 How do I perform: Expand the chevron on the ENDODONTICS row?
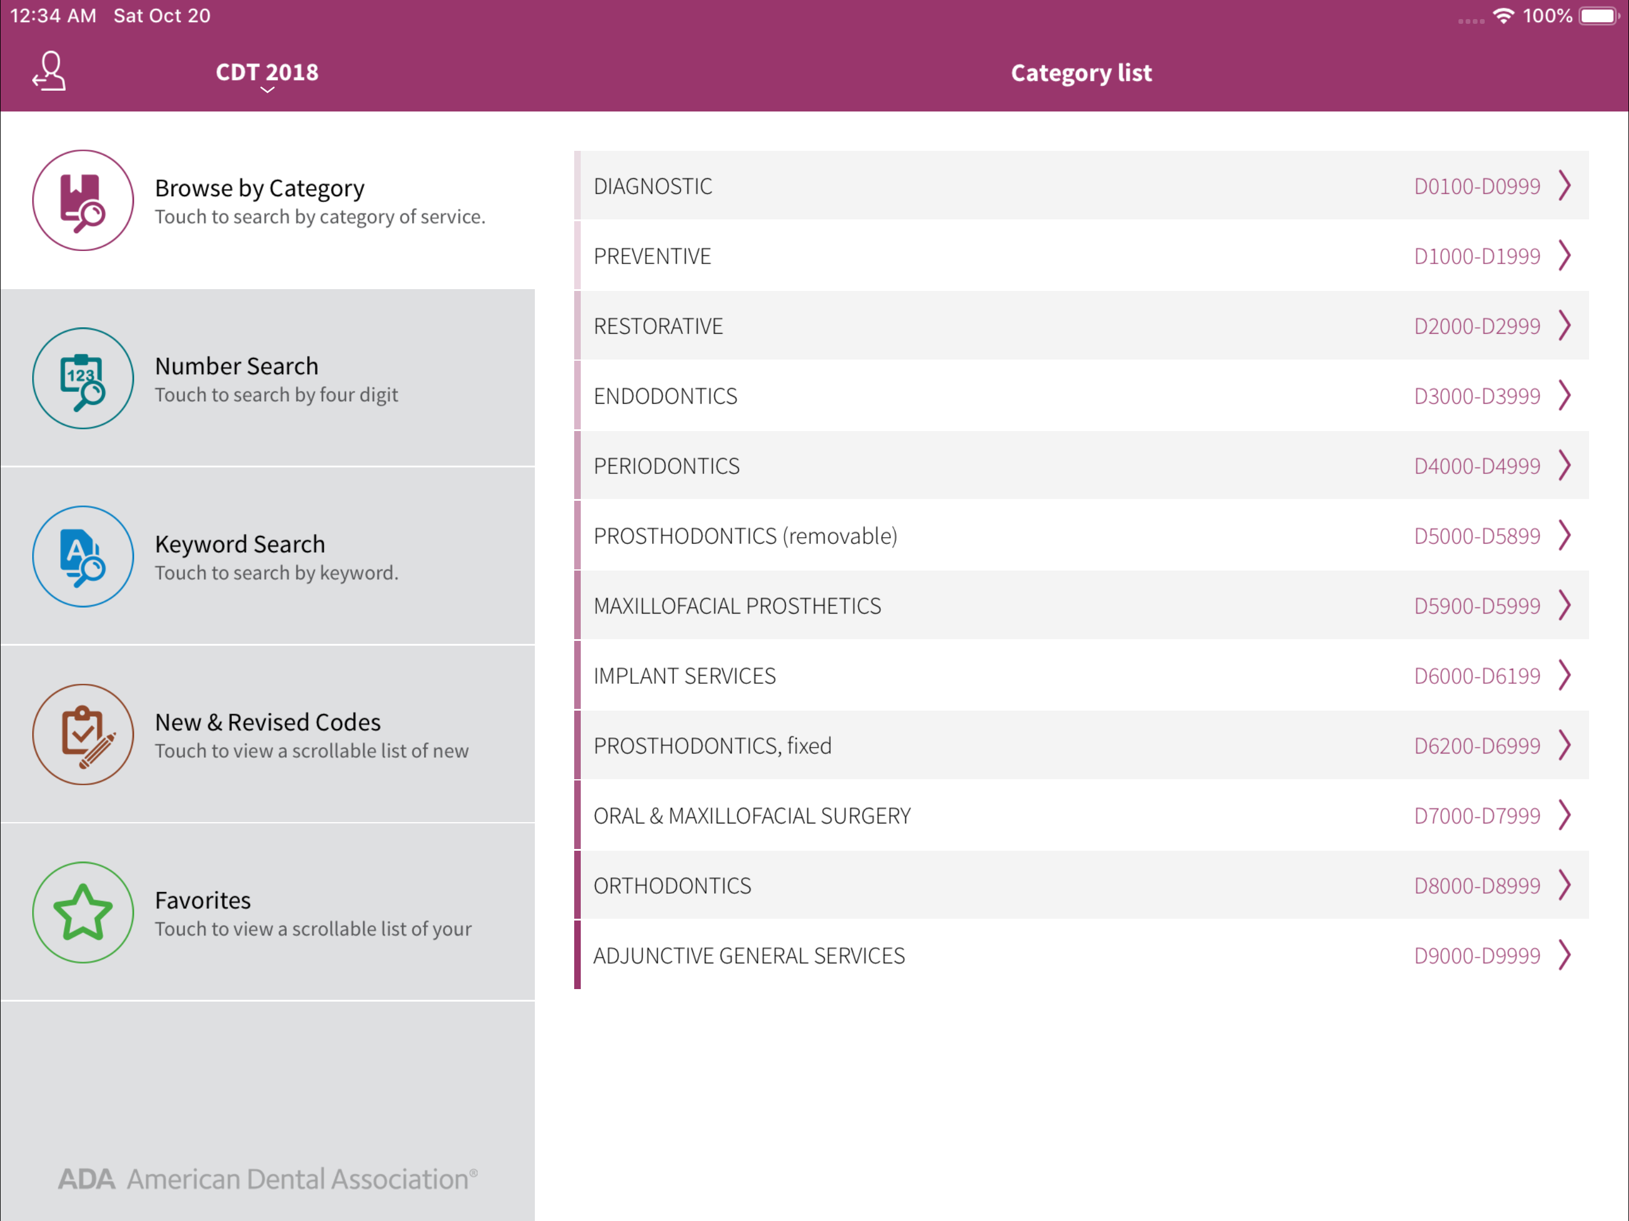click(1565, 395)
